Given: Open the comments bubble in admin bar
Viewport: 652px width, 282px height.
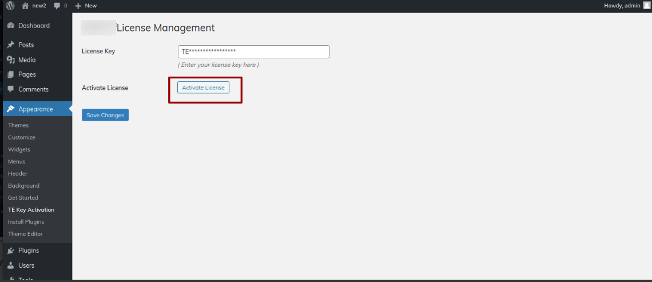Looking at the screenshot, I should (x=57, y=5).
